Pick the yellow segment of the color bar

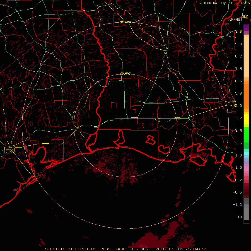coord(246,119)
